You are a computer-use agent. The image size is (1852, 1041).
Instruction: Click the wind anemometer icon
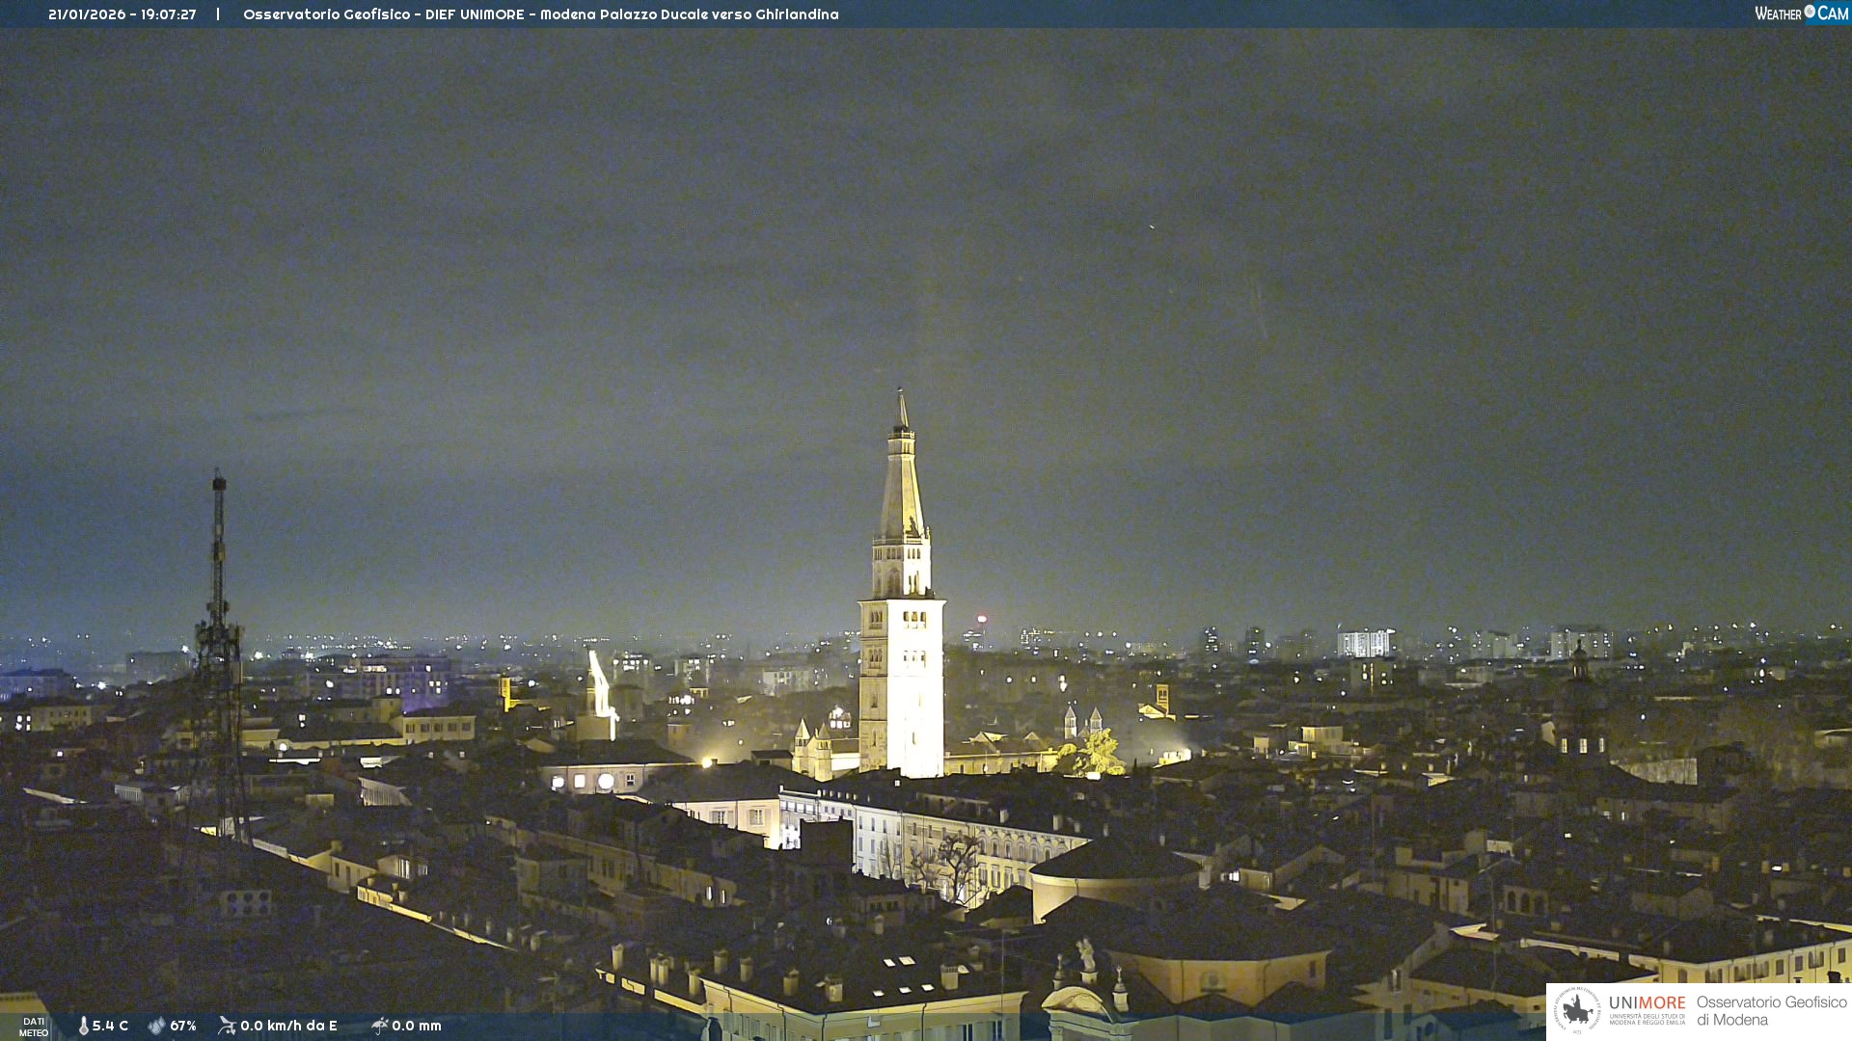(228, 1026)
